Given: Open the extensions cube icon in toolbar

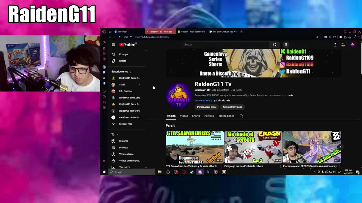Looking at the screenshot, I should [345, 37].
